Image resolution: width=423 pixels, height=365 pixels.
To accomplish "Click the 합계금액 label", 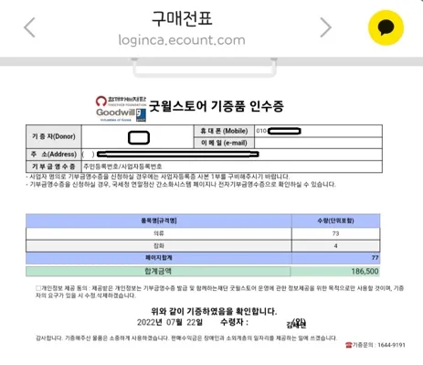I will 158,271.
